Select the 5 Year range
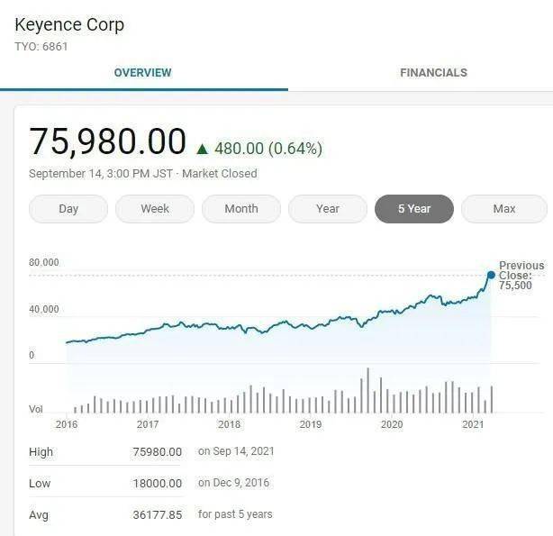This screenshot has width=553, height=536. pyautogui.click(x=414, y=209)
